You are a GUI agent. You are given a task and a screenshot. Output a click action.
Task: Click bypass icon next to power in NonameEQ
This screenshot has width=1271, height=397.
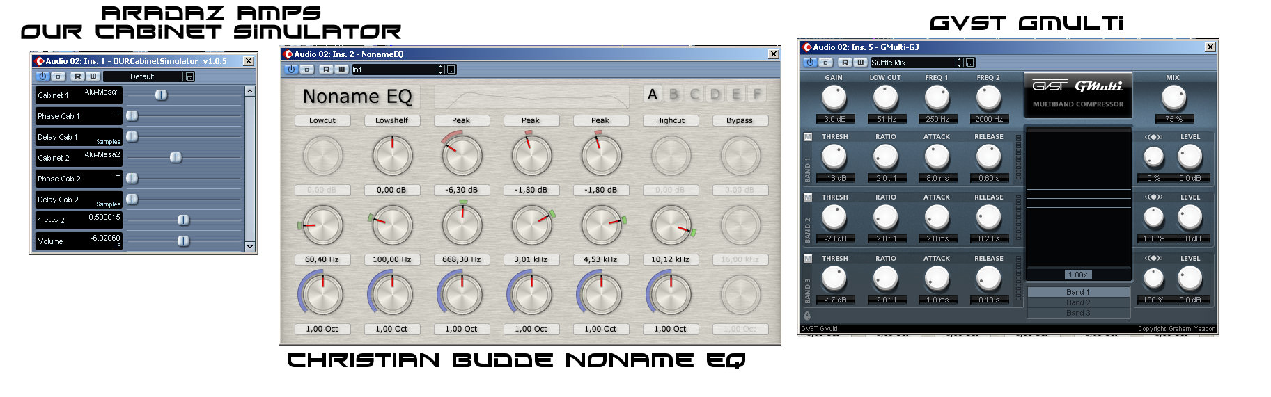pos(307,70)
